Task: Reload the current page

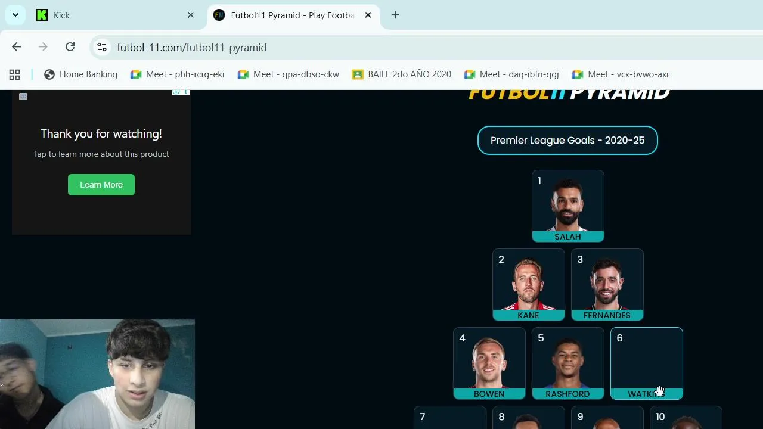Action: pyautogui.click(x=70, y=47)
